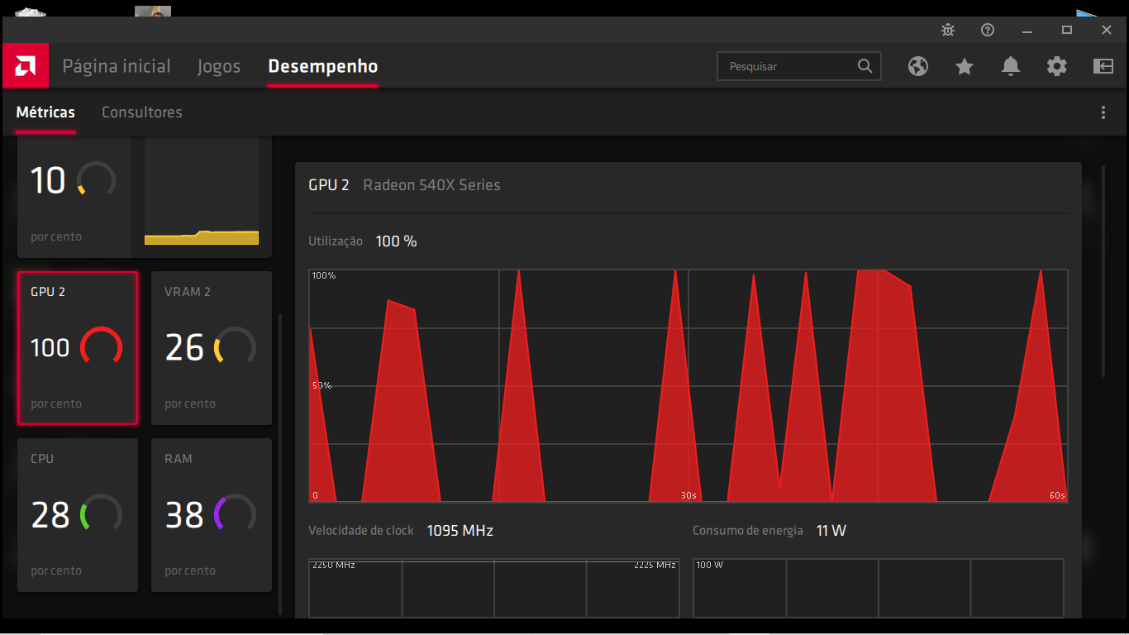Click the 1095 MHz clock value
This screenshot has width=1129, height=635.
pyautogui.click(x=460, y=531)
